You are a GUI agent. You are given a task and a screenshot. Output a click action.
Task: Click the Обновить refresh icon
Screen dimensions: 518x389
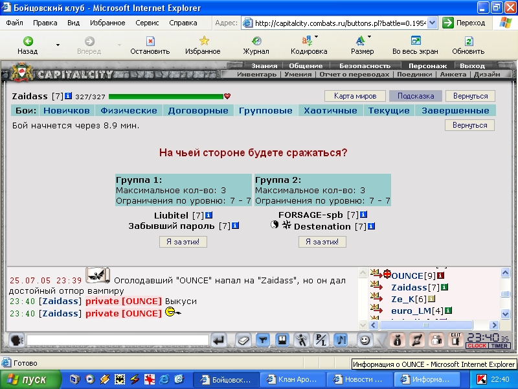(469, 41)
